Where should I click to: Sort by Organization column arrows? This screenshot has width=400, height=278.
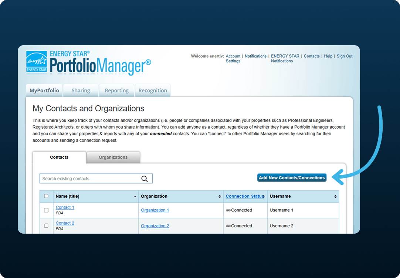click(220, 196)
